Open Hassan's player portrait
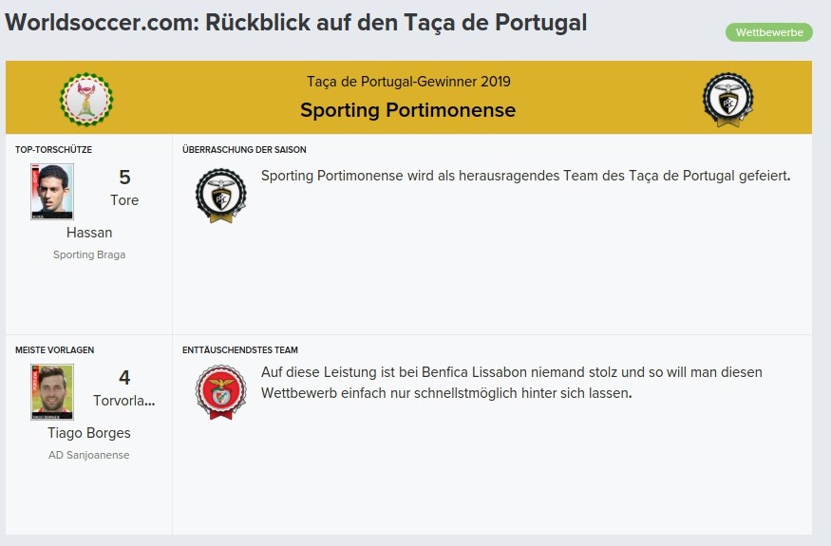The height and width of the screenshot is (546, 831). pyautogui.click(x=52, y=192)
